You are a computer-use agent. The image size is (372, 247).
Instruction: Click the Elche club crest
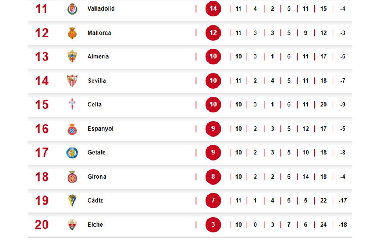72,225
